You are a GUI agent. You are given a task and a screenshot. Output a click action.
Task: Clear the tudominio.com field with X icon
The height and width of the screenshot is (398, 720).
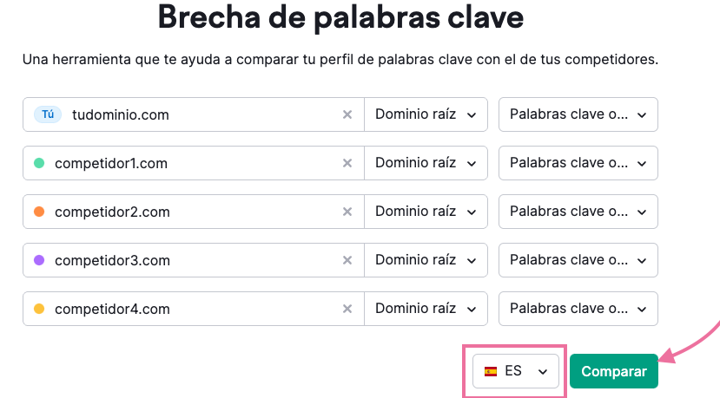point(347,114)
